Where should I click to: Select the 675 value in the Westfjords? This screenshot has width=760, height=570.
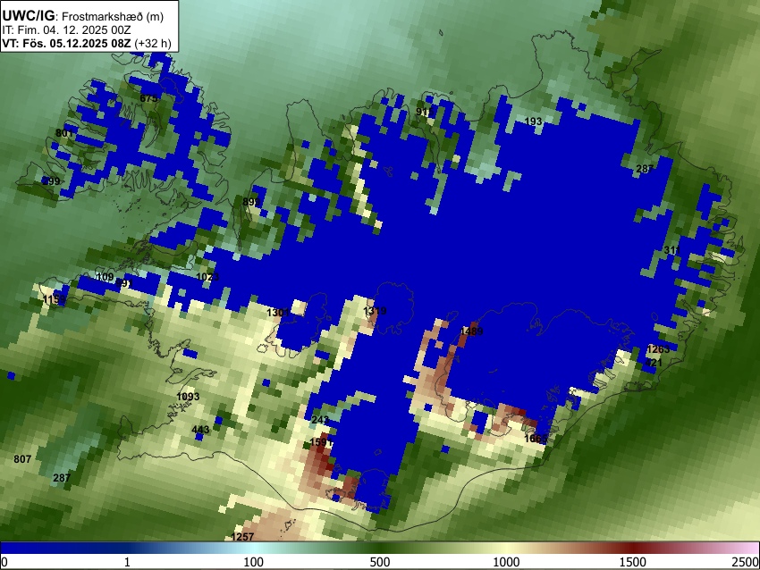[x=148, y=98]
